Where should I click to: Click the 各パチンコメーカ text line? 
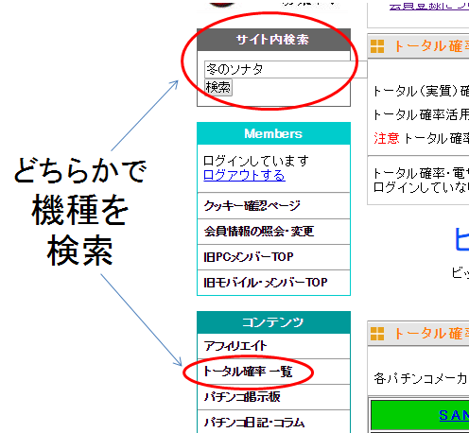coord(421,378)
